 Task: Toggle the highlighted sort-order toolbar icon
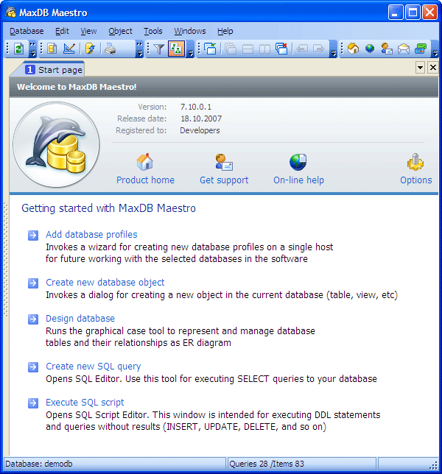point(177,49)
